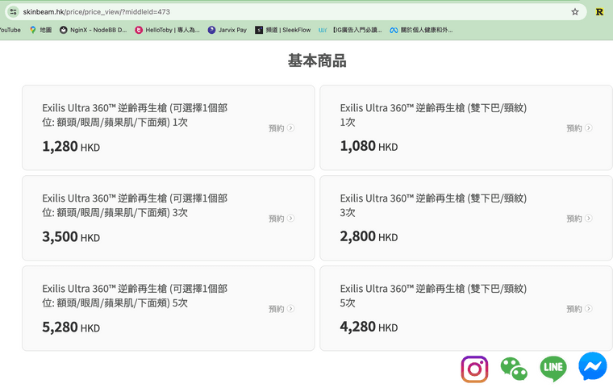Book 1,080 HKD 雙下巴/頸紋 1次 package
The height and width of the screenshot is (388, 613).
pyautogui.click(x=579, y=128)
